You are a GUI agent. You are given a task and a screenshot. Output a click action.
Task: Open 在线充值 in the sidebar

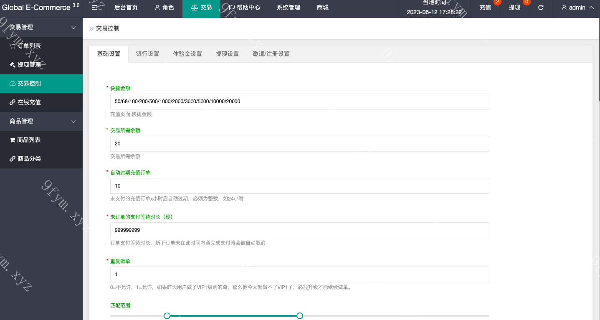coord(41,102)
